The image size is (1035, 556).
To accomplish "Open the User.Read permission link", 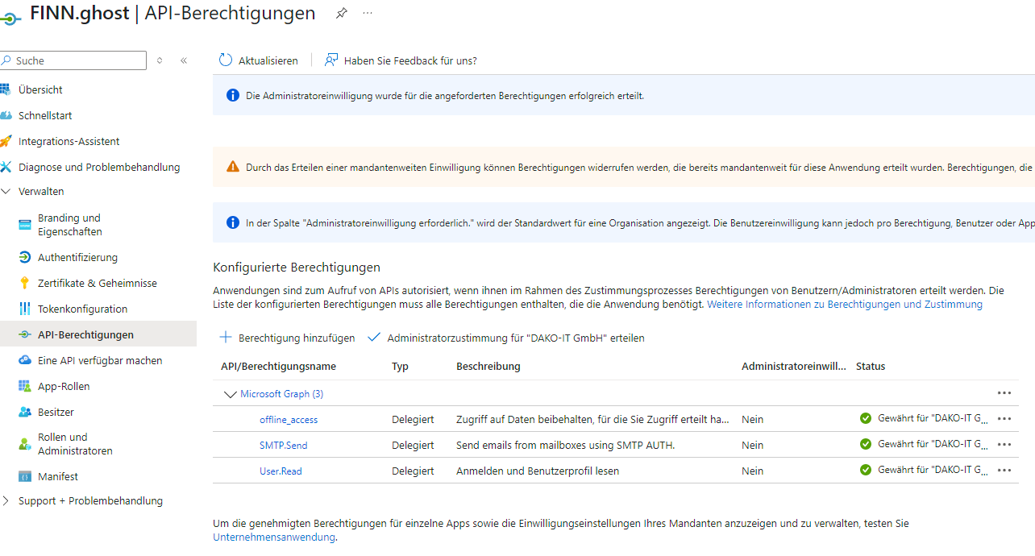I will tap(281, 471).
